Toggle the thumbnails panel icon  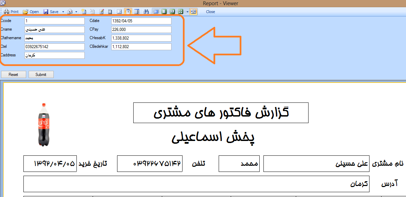(x=137, y=12)
